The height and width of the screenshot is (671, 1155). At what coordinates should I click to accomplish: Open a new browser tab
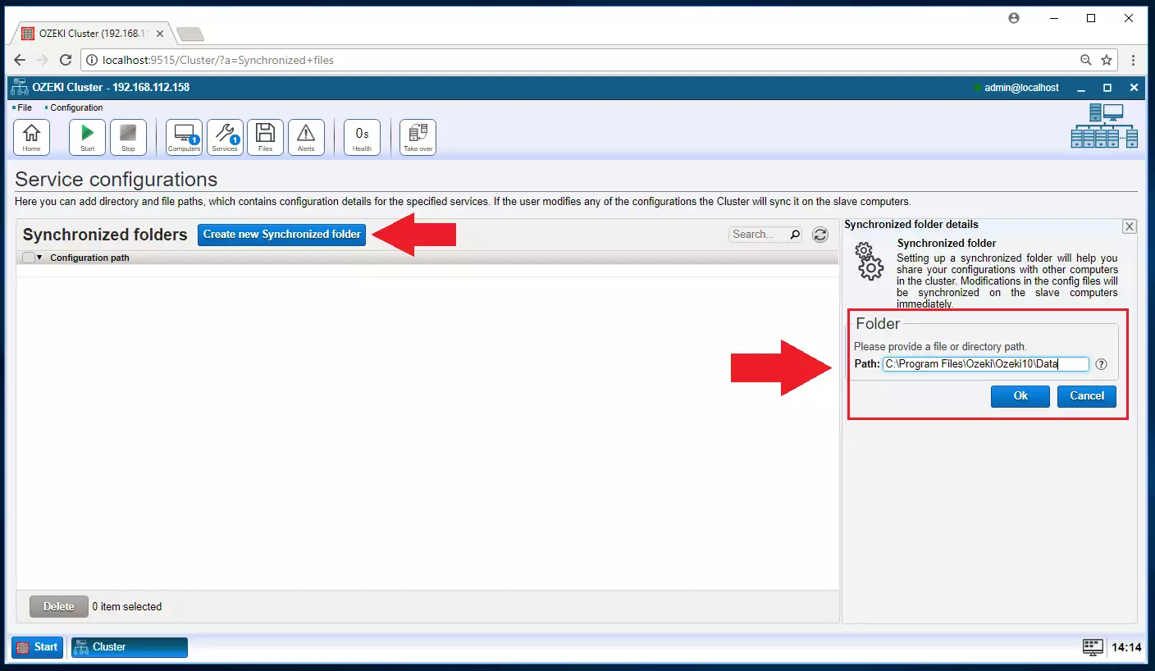(190, 34)
